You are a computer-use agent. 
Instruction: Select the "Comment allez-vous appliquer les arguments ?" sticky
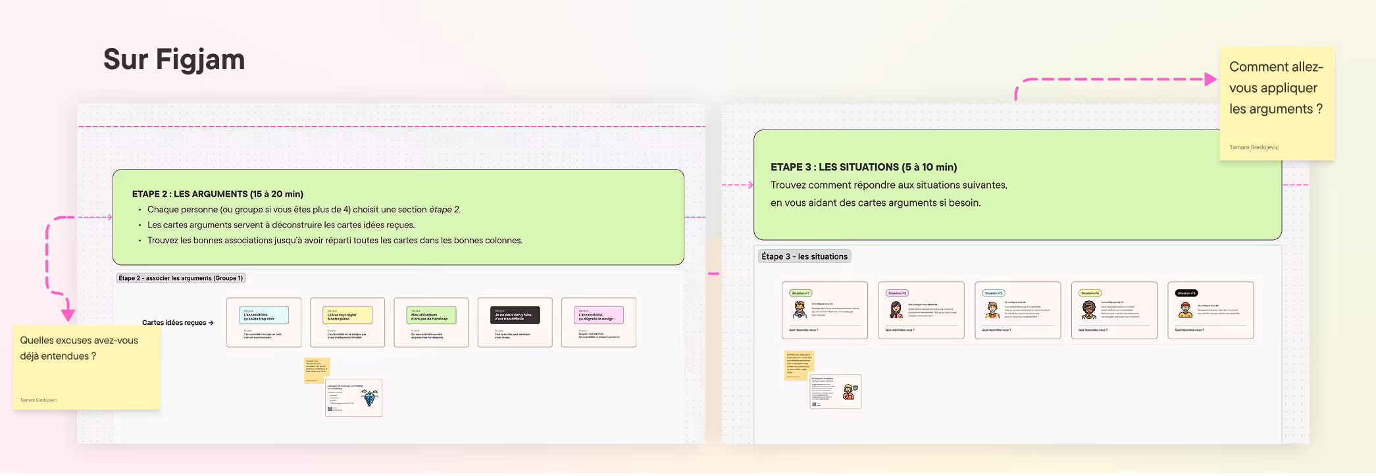pos(1277,103)
